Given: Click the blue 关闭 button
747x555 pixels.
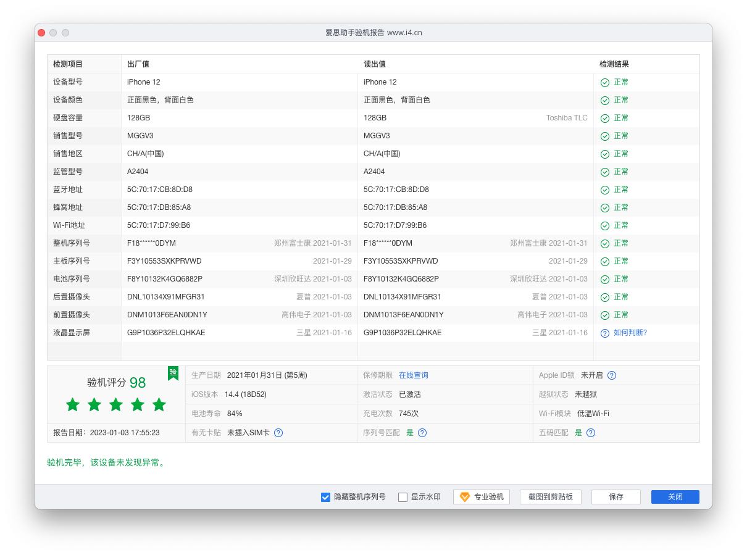Looking at the screenshot, I should [675, 497].
